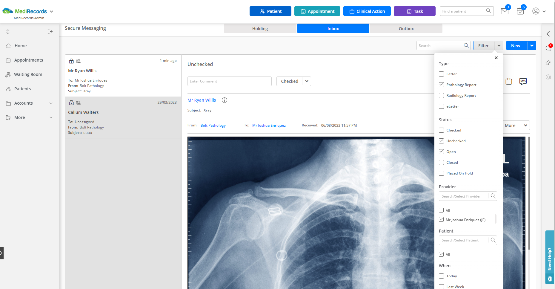Click the MediRecords logo
Viewport: 555px width, 289px height.
(25, 11)
